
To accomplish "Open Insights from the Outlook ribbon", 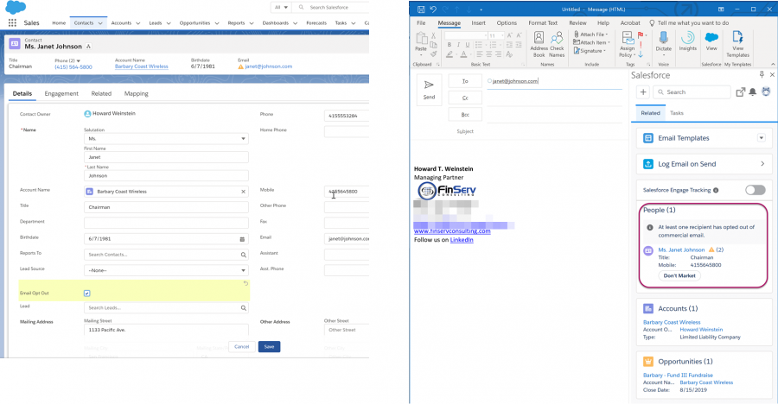I will [688, 40].
